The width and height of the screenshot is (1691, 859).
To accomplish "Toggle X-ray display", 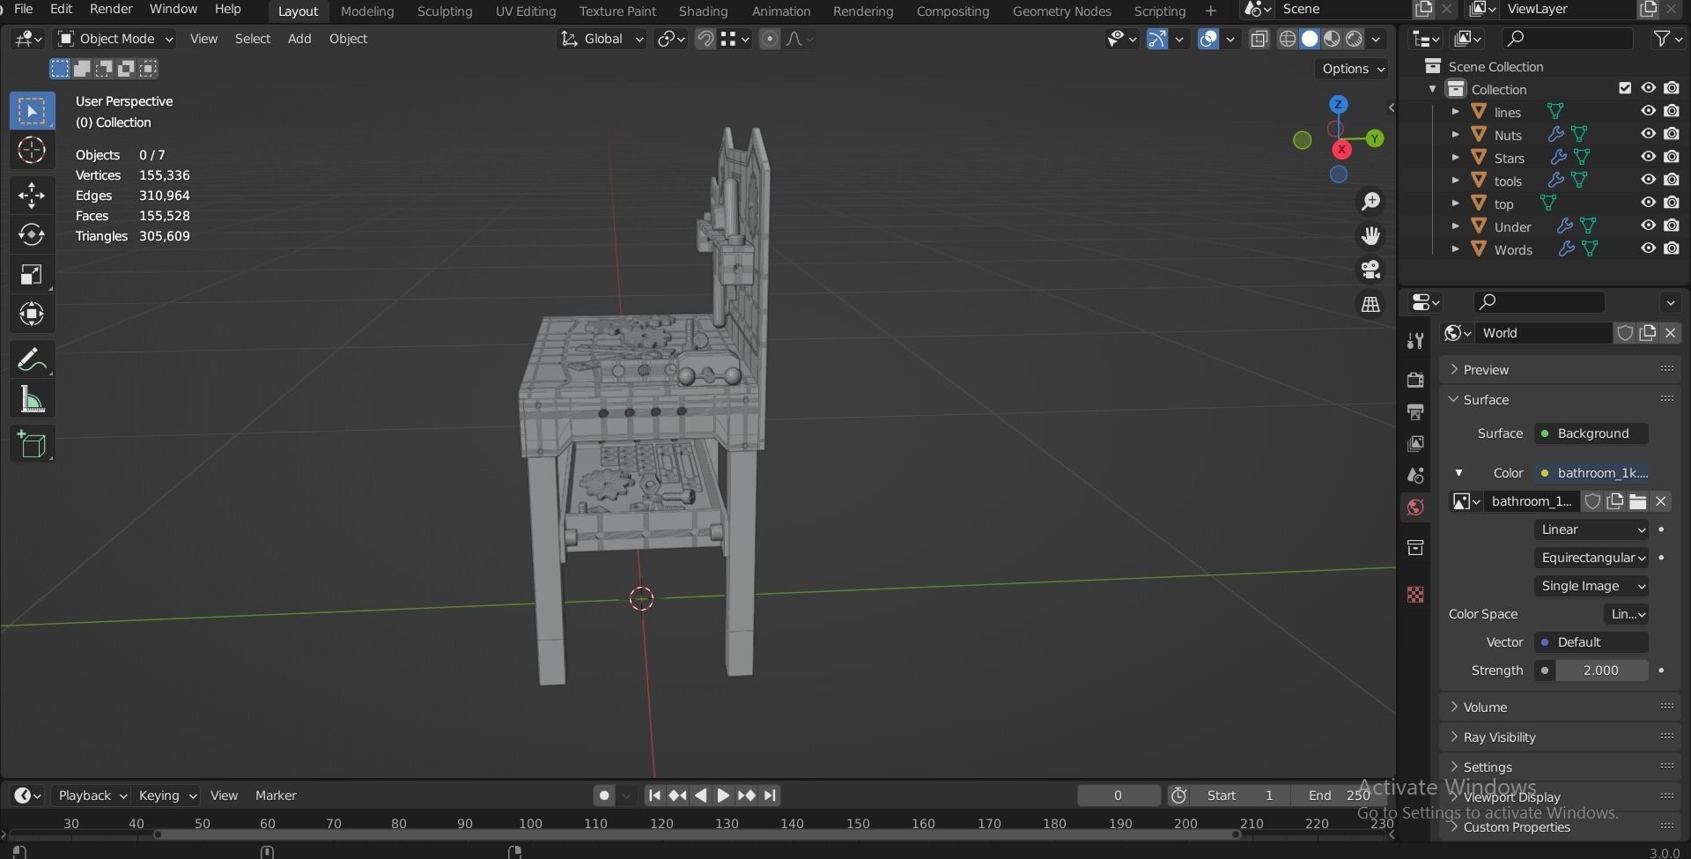I will [1259, 39].
